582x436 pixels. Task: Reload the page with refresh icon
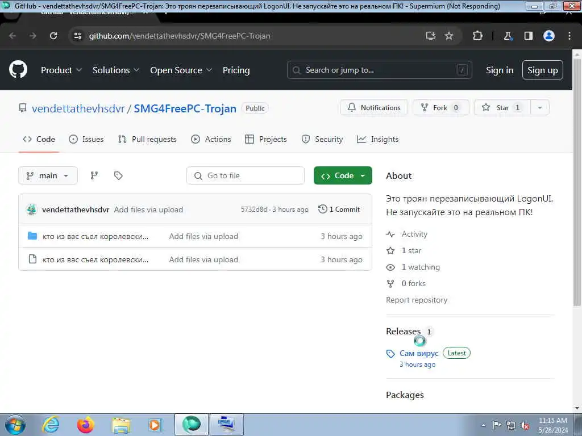53,36
